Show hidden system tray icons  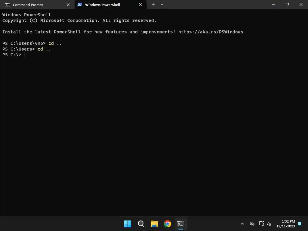242,224
